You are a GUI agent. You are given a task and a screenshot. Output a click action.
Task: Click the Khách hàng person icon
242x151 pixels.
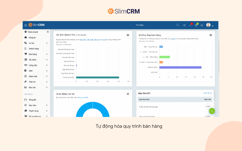25,48
